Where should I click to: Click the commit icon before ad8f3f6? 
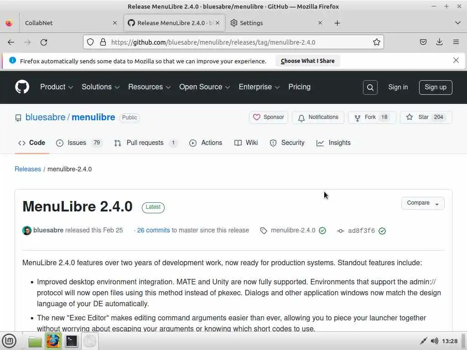coord(340,231)
